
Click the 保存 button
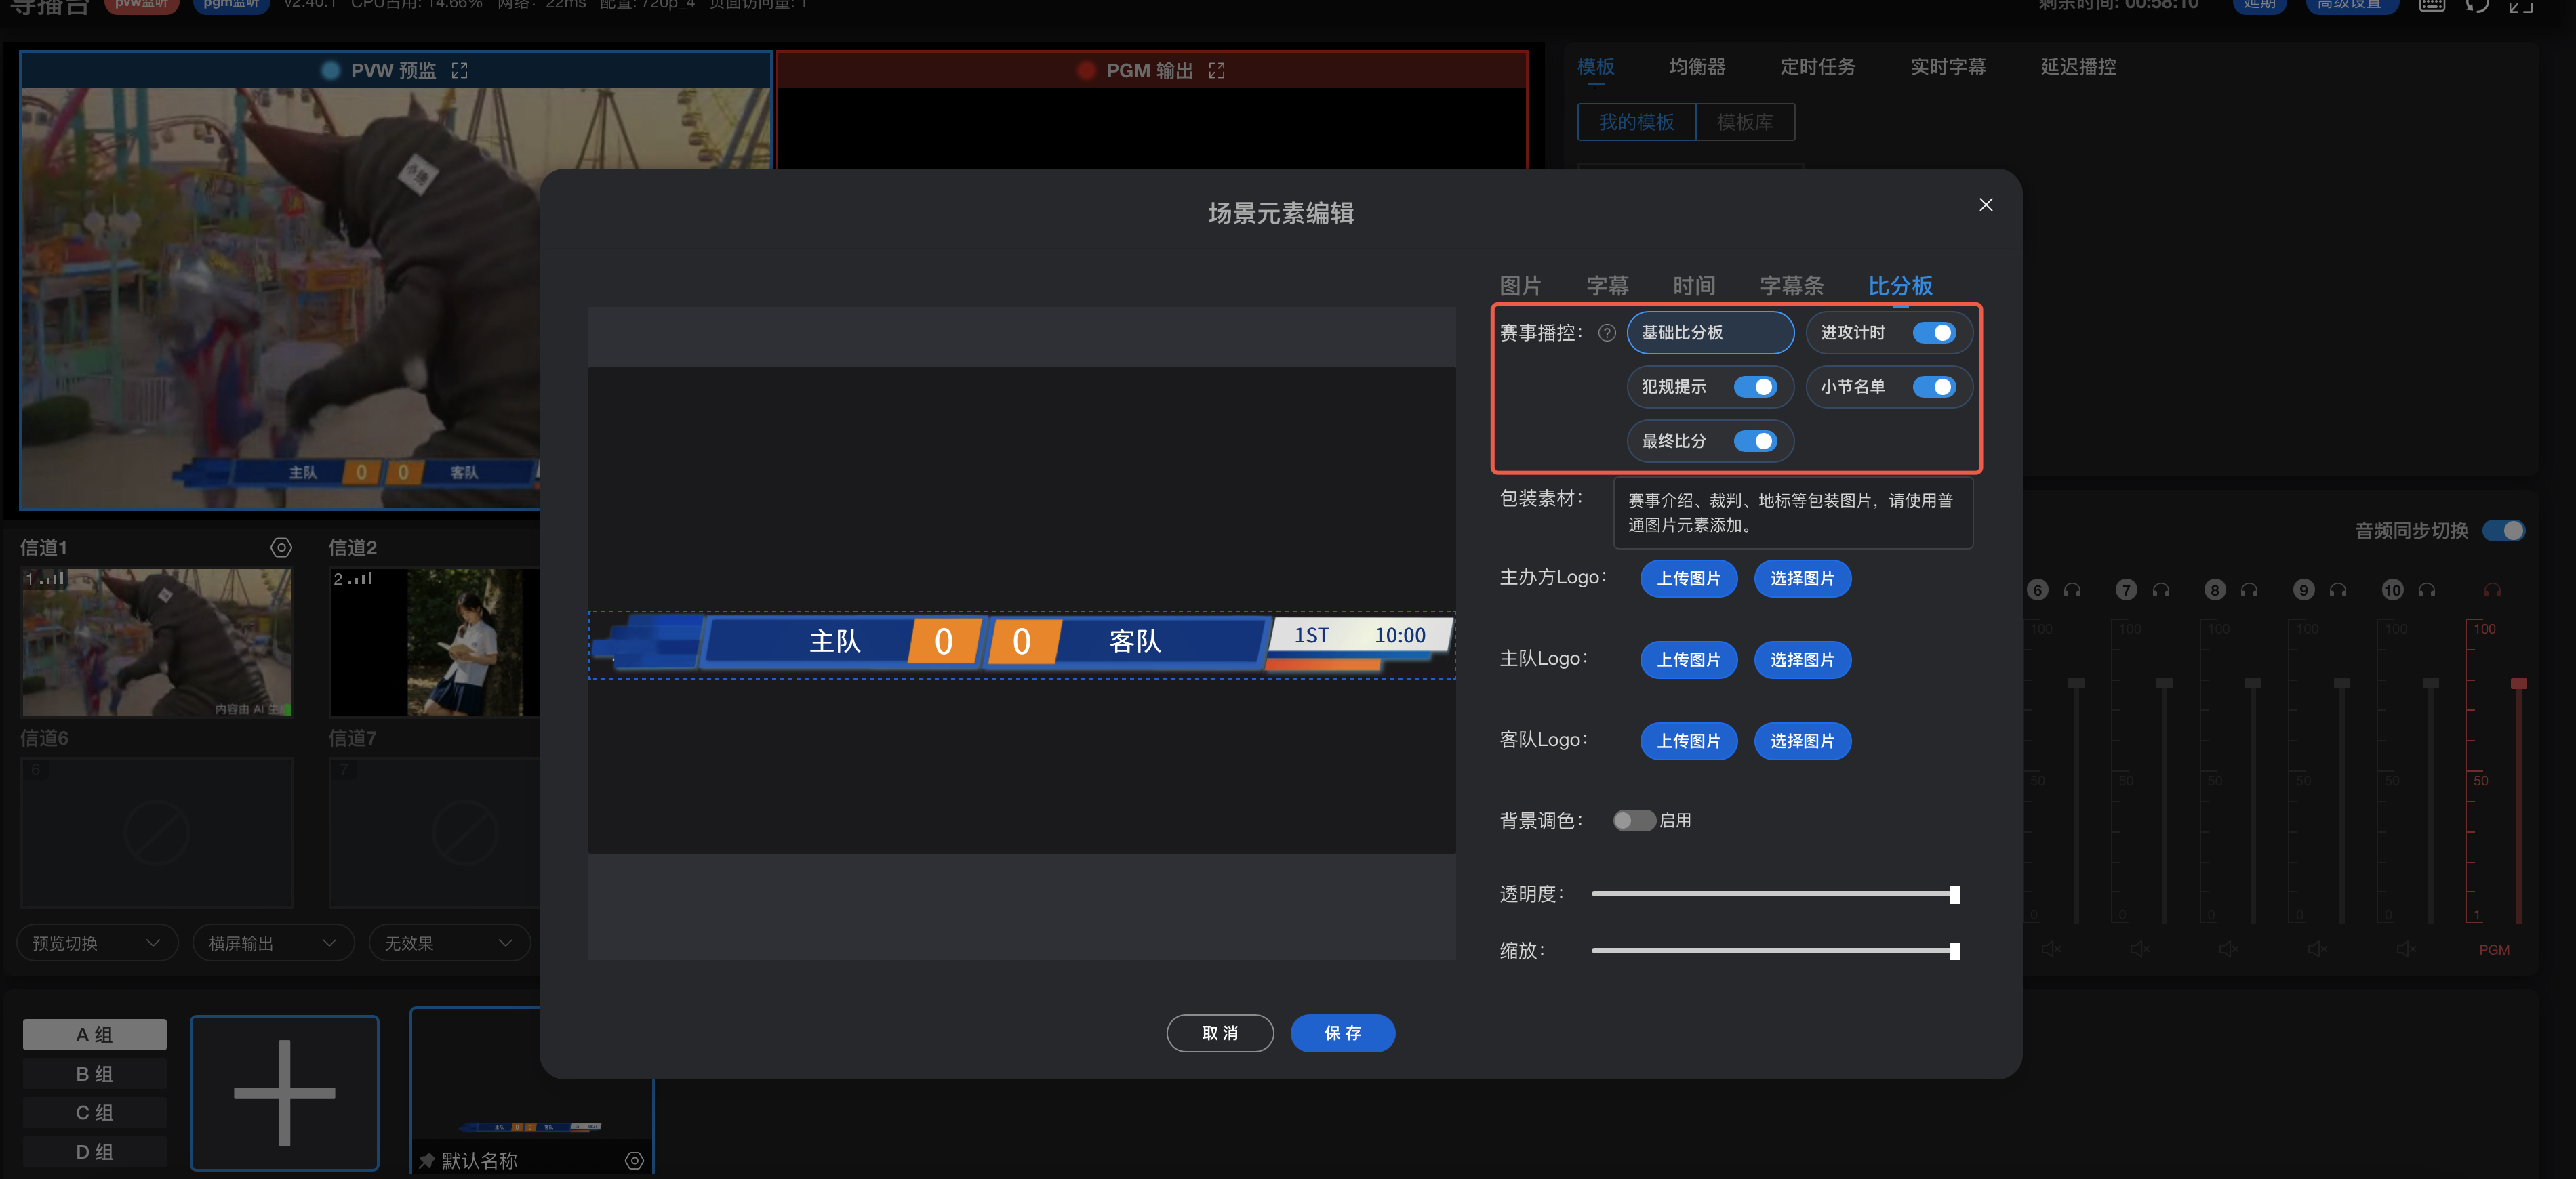pos(1342,1033)
